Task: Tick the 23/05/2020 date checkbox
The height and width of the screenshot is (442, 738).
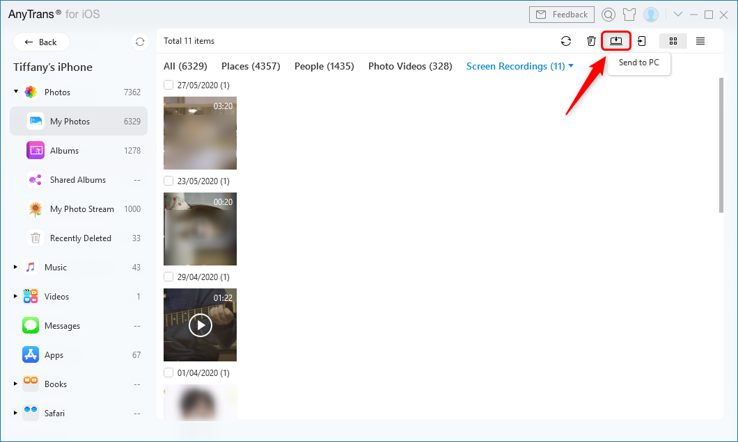Action: point(168,181)
